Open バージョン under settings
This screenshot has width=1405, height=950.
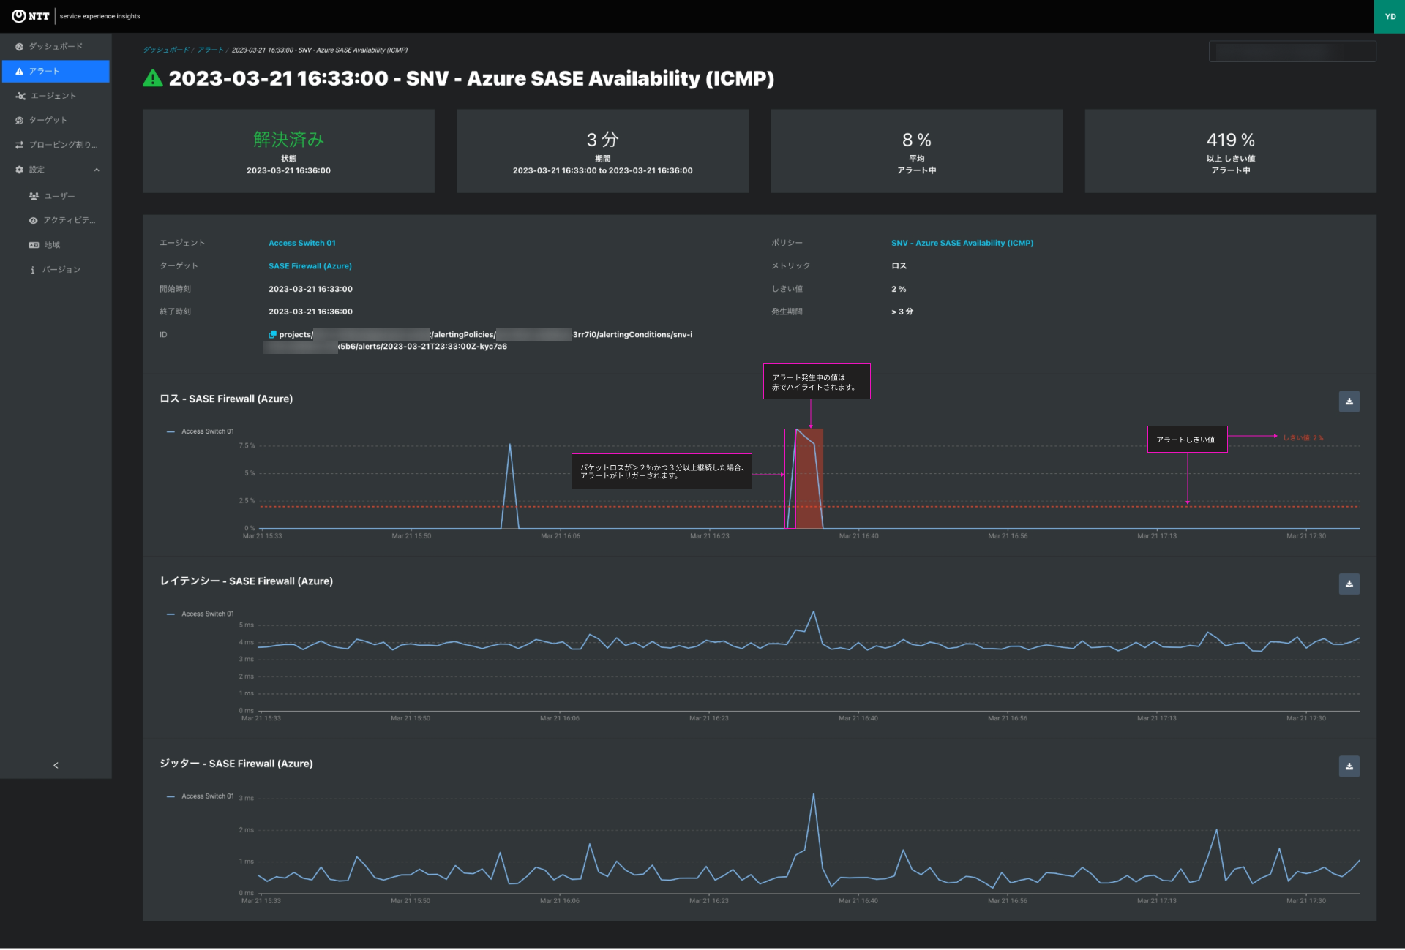(x=60, y=270)
